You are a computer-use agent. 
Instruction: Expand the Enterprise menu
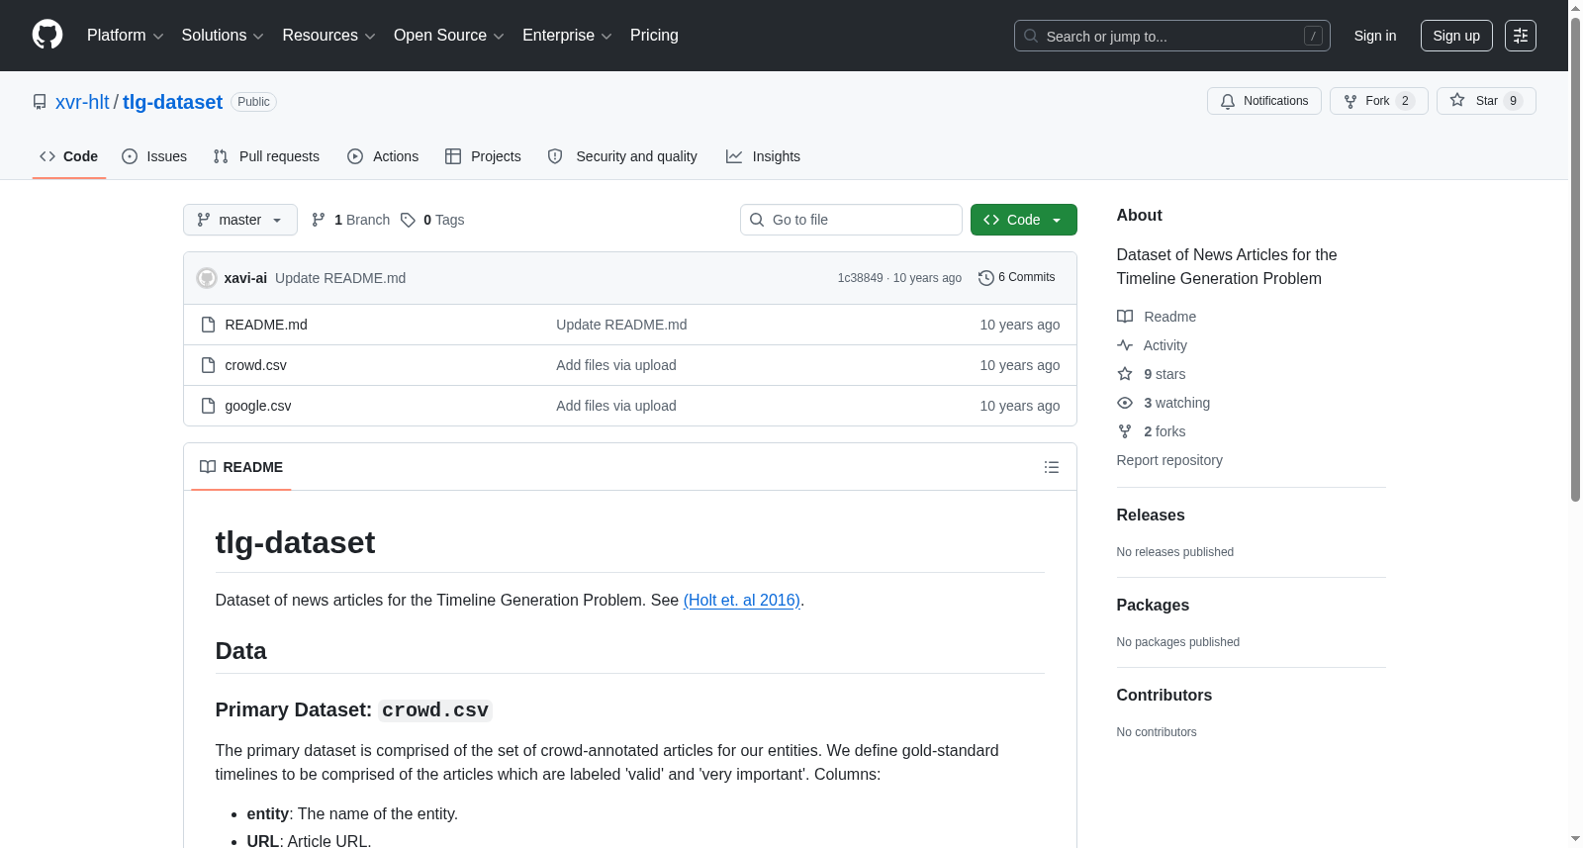click(x=567, y=36)
